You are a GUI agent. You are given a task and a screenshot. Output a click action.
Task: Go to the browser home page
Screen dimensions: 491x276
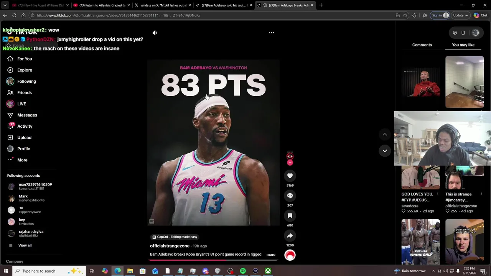(23, 15)
